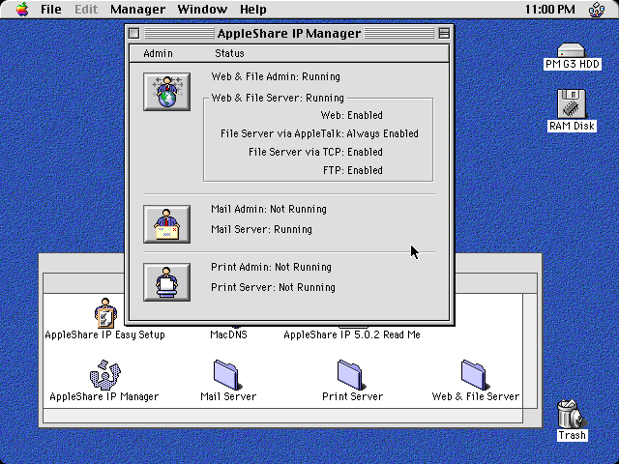Select the AppleShare IP Manager icon in Finder window

click(105, 375)
